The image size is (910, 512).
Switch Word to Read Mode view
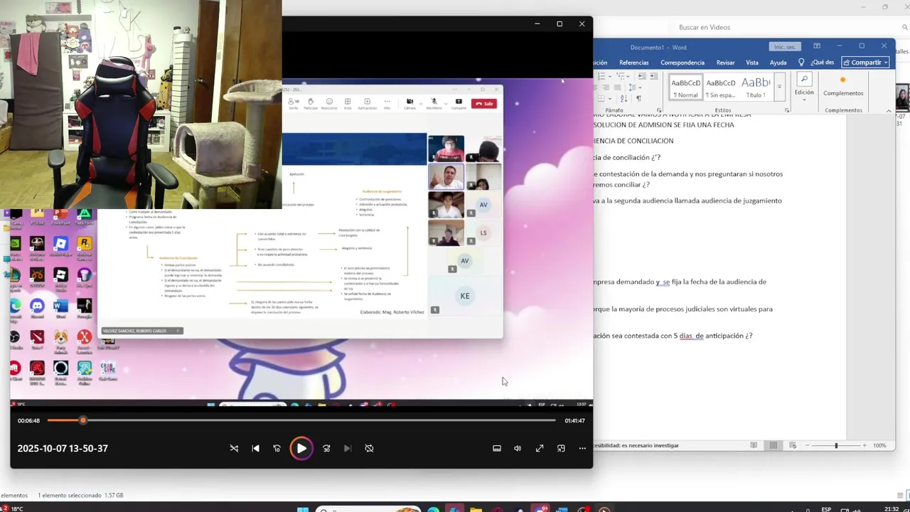[754, 445]
